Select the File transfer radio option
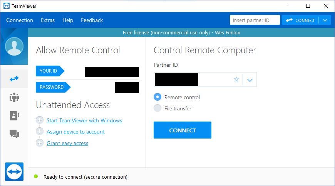Screen dimensions: 335x186 pyautogui.click(x=157, y=108)
